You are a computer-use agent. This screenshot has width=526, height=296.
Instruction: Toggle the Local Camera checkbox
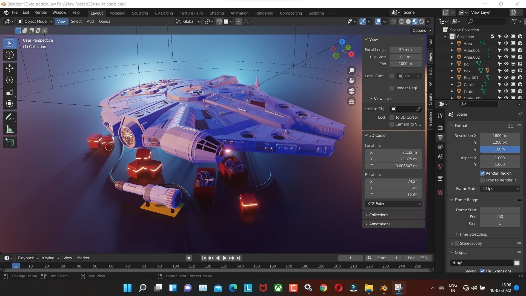[x=392, y=76]
